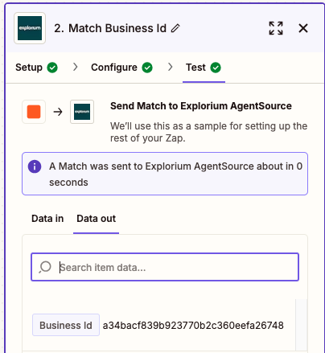Expand panel with fullscreen arrows icon
The width and height of the screenshot is (325, 353).
pos(276,28)
